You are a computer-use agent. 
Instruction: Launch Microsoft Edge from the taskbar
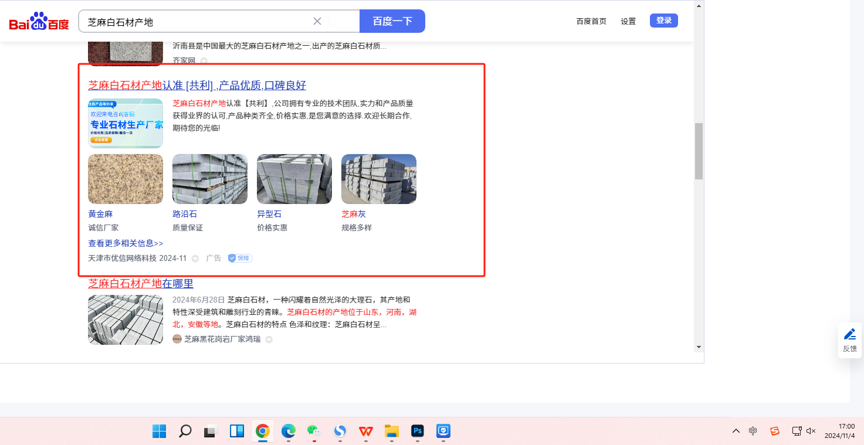tap(288, 432)
